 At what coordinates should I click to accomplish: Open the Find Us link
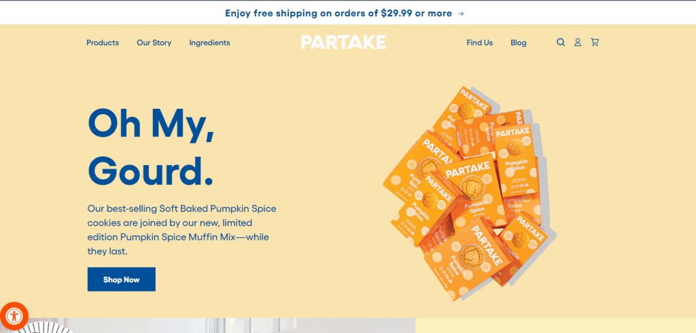(x=479, y=43)
